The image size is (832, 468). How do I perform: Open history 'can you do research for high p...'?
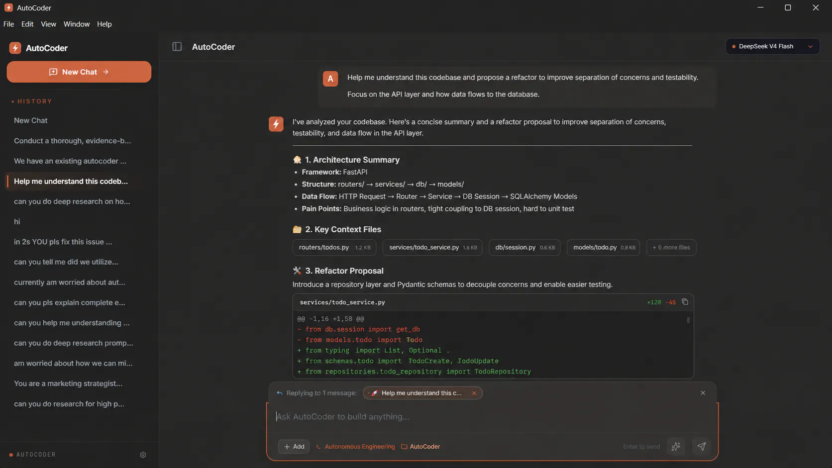79,404
